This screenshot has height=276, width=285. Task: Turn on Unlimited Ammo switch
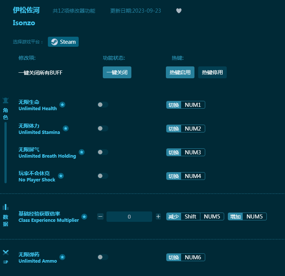pyautogui.click(x=103, y=257)
